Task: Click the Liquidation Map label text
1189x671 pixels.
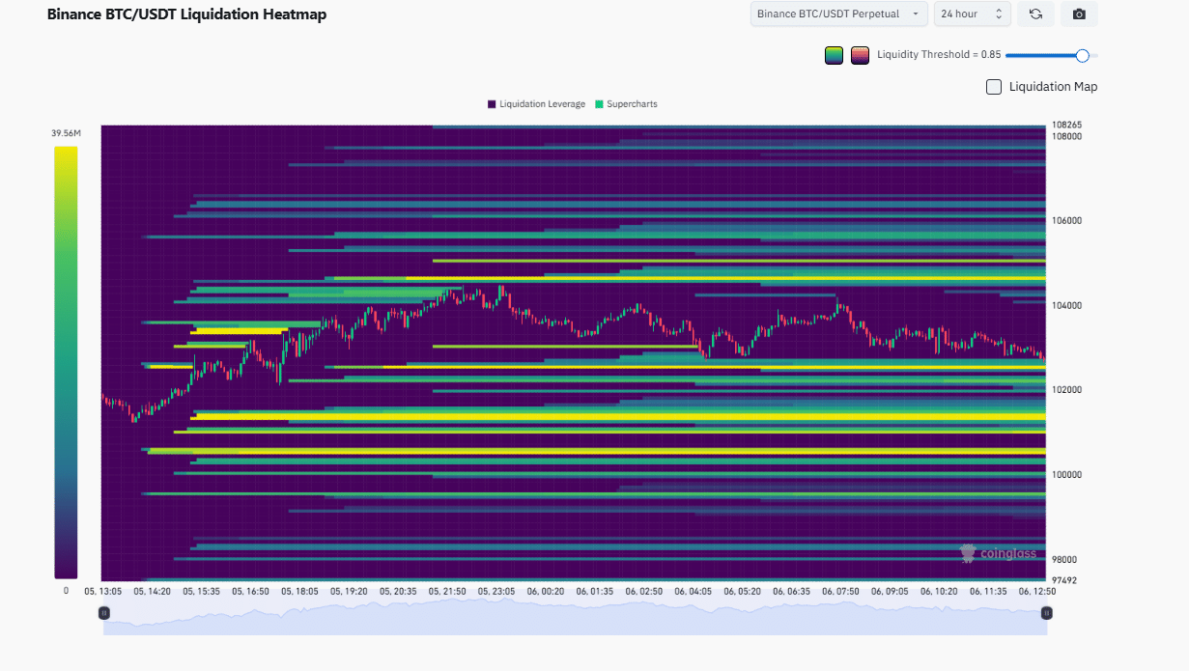Action: coord(1053,87)
